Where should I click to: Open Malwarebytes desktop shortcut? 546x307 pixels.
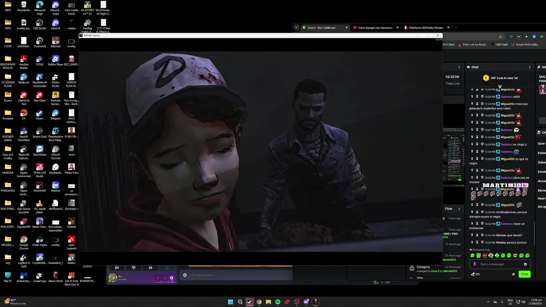23,277
